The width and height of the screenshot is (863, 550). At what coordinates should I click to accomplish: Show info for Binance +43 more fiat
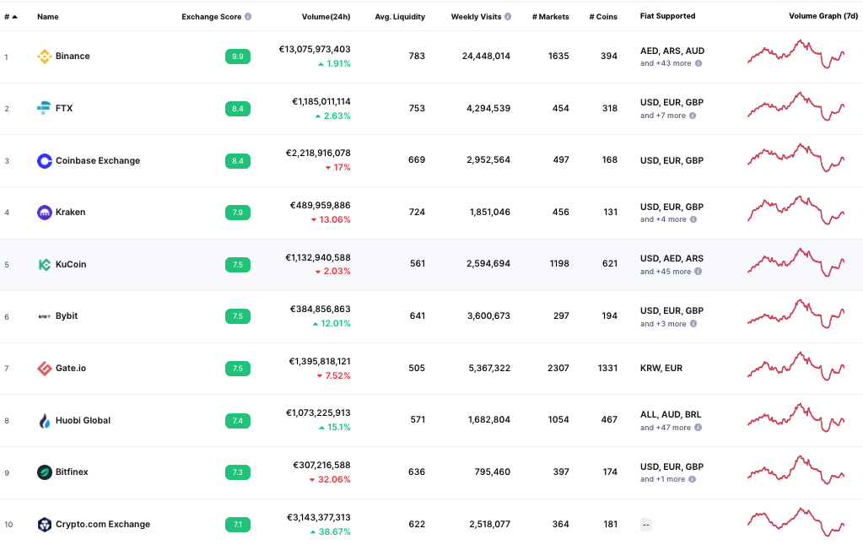698,63
